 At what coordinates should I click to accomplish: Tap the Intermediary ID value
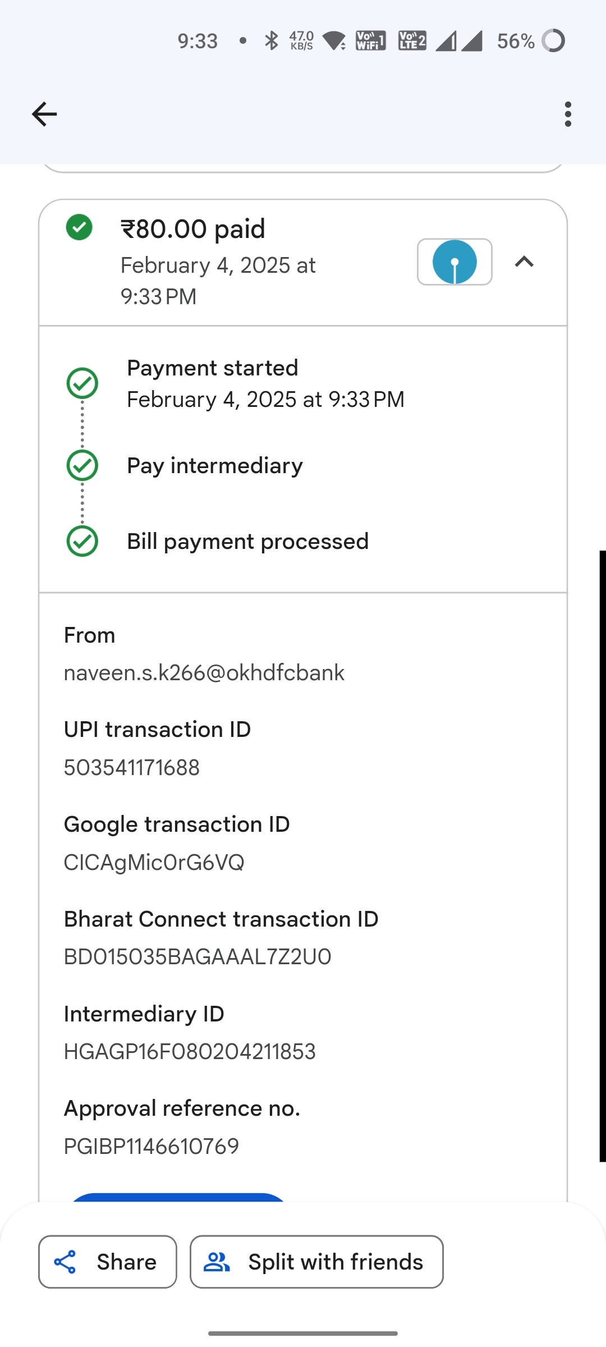tap(190, 1052)
